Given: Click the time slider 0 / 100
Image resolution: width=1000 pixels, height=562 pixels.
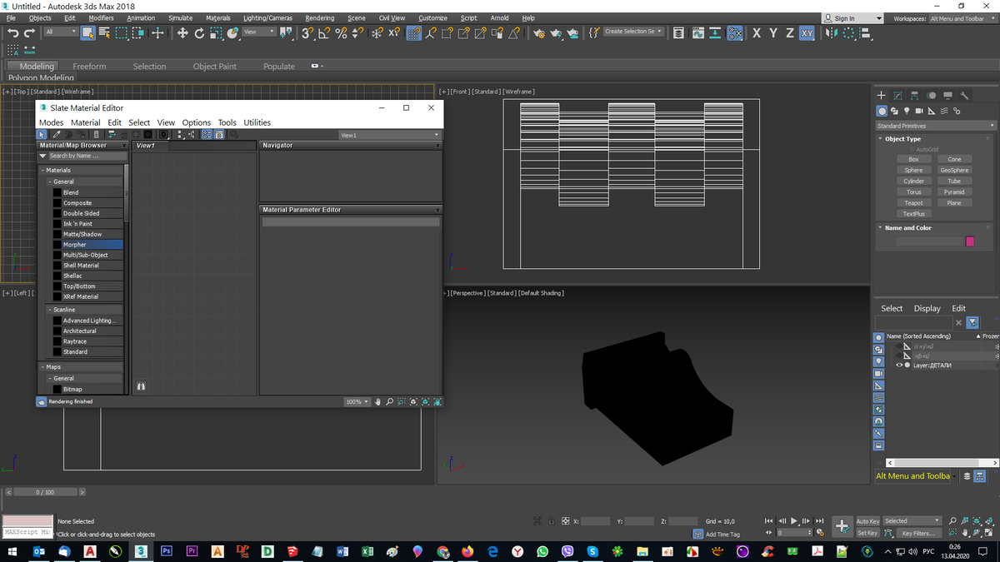Looking at the screenshot, I should [45, 492].
